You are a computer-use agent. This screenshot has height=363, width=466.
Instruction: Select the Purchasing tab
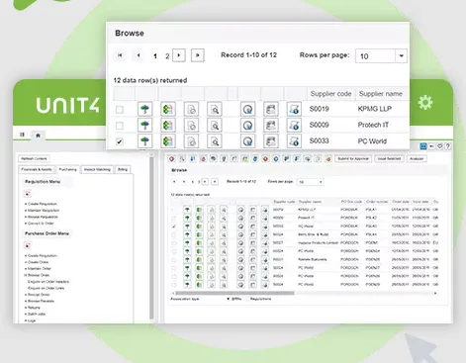click(68, 169)
